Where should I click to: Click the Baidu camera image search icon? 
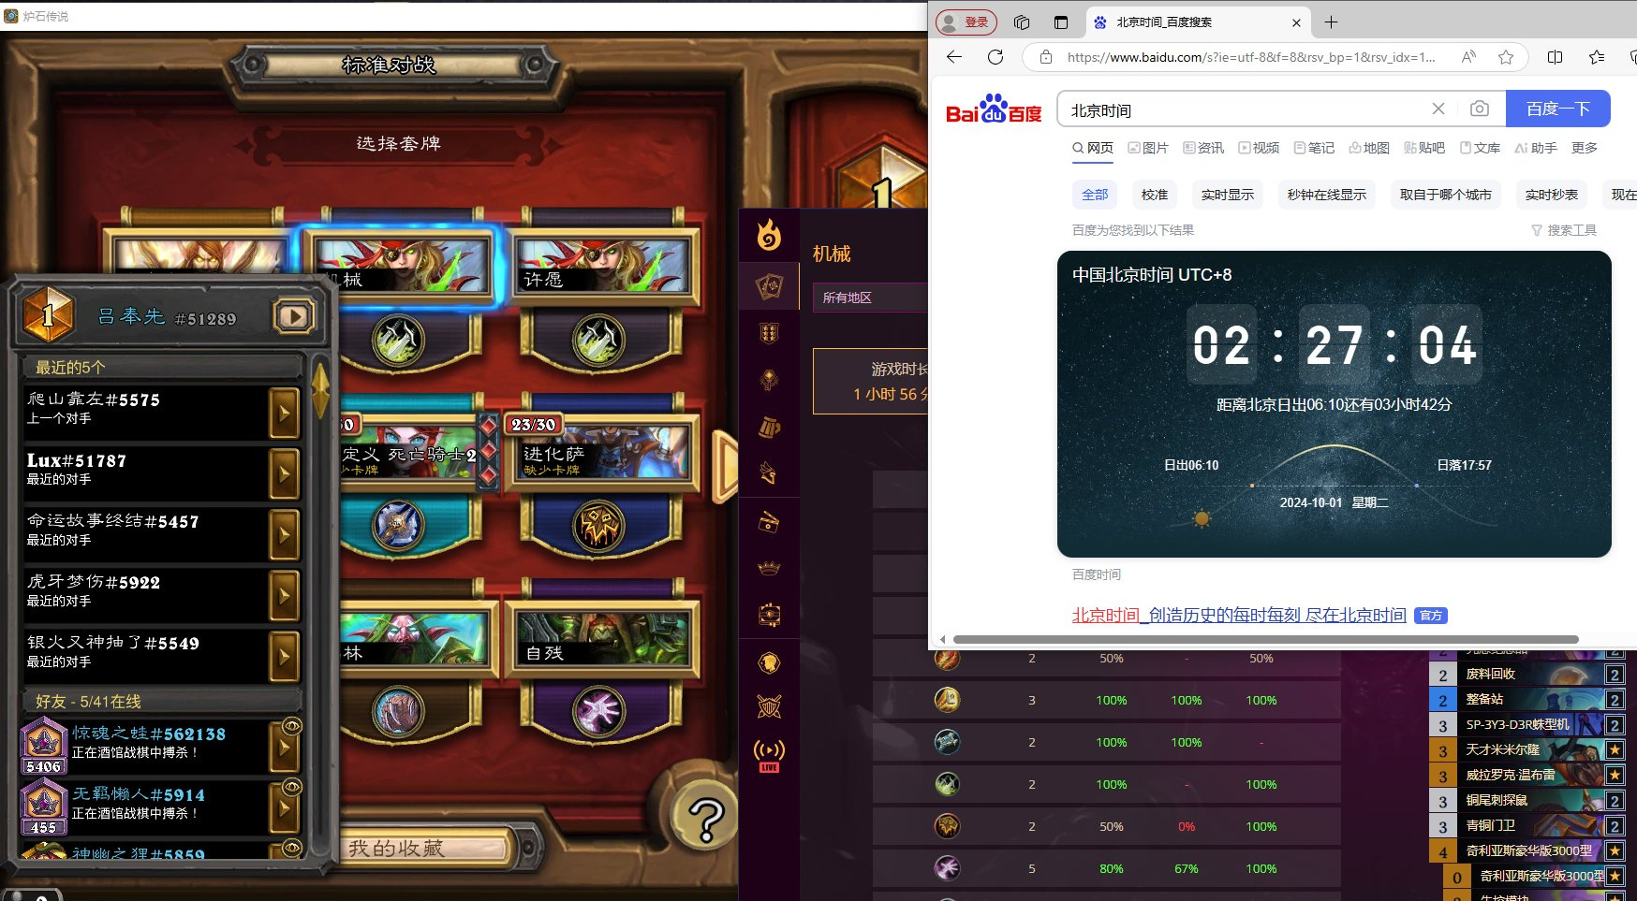[1480, 109]
